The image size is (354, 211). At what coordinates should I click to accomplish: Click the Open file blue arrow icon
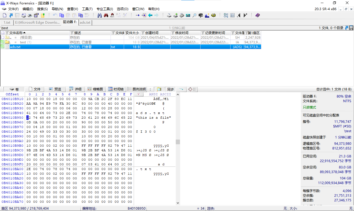tap(11, 15)
